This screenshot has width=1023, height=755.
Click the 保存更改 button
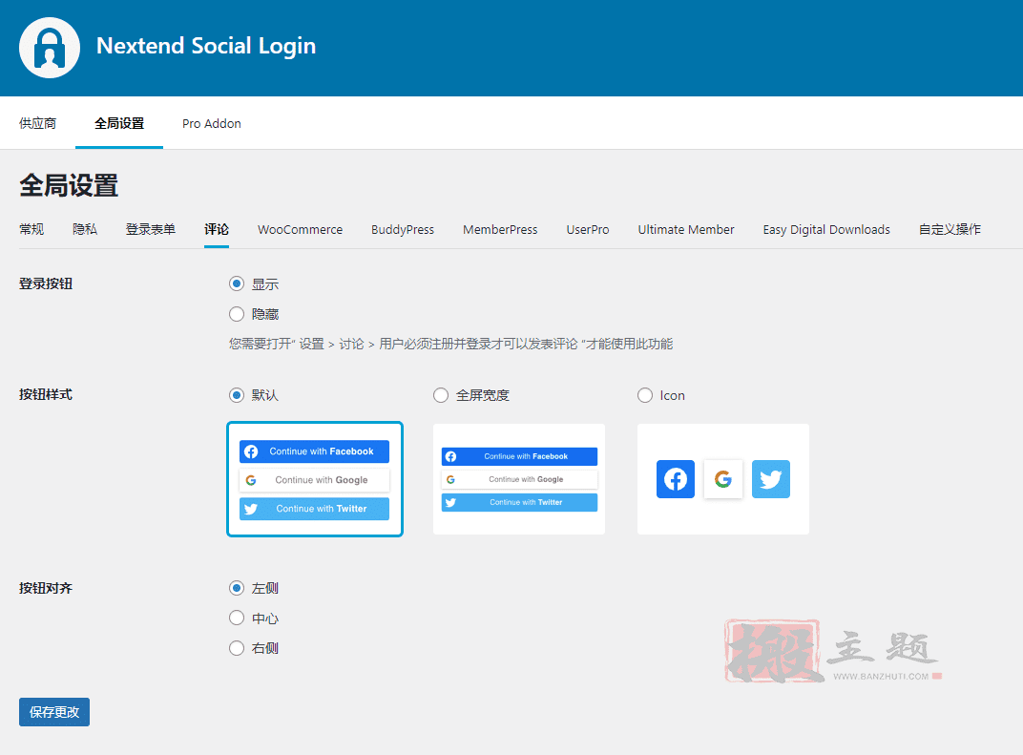click(54, 712)
